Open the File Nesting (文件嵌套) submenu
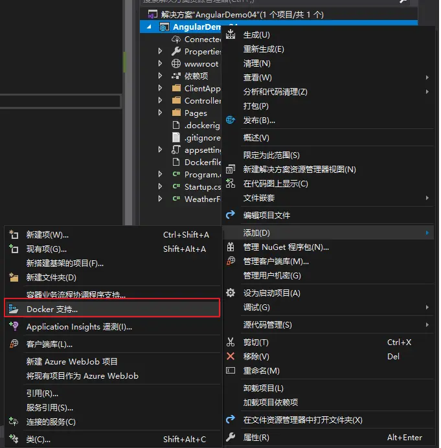The height and width of the screenshot is (448, 441). click(328, 197)
